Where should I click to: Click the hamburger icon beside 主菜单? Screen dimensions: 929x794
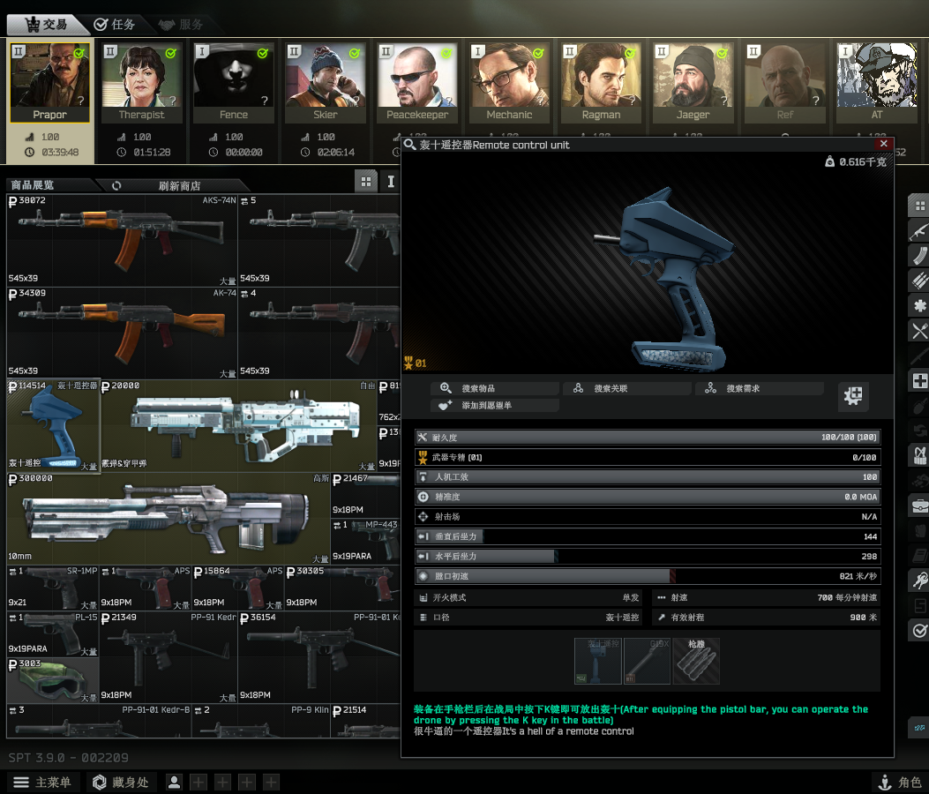[21, 783]
